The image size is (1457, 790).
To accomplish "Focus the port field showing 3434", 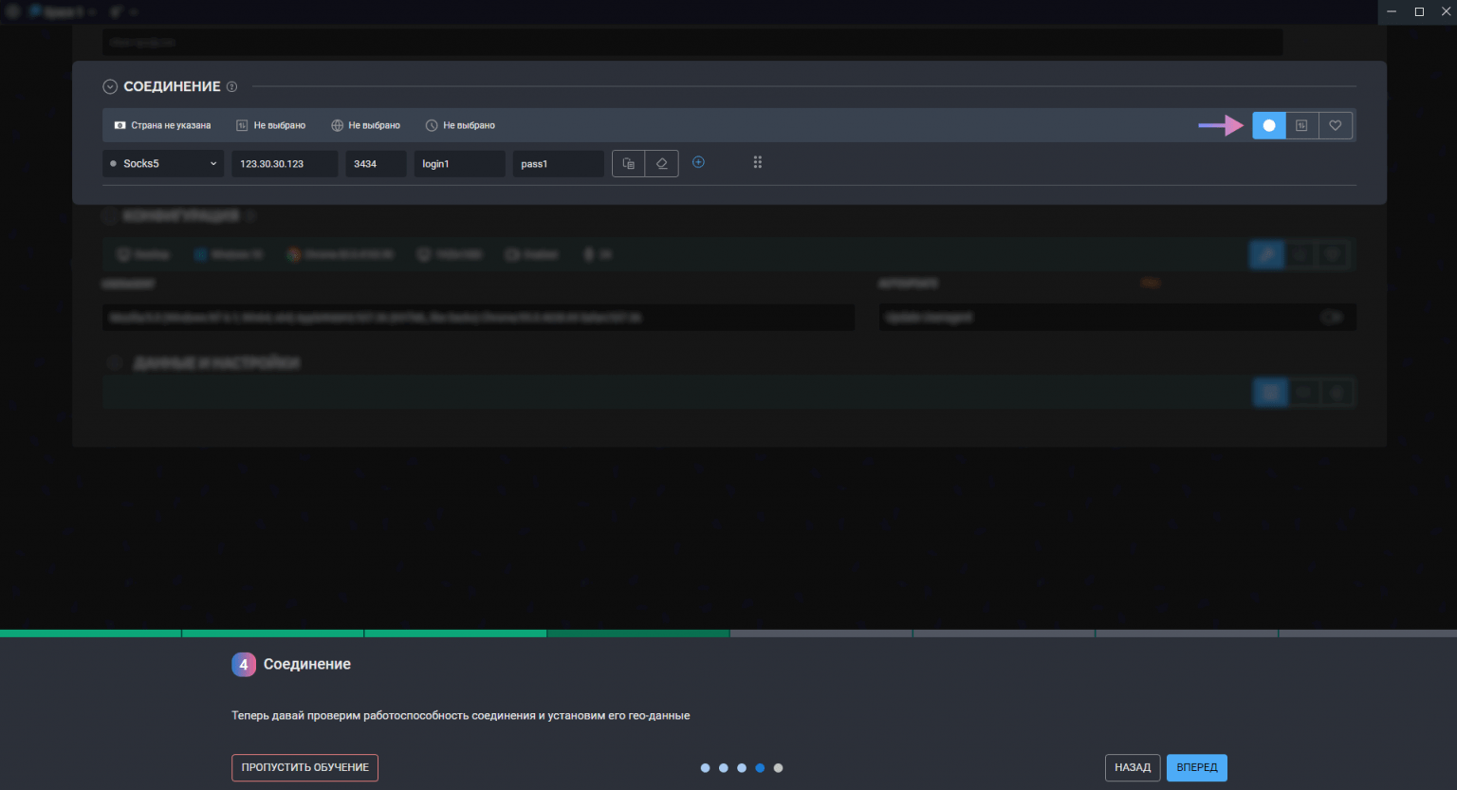I will (376, 163).
